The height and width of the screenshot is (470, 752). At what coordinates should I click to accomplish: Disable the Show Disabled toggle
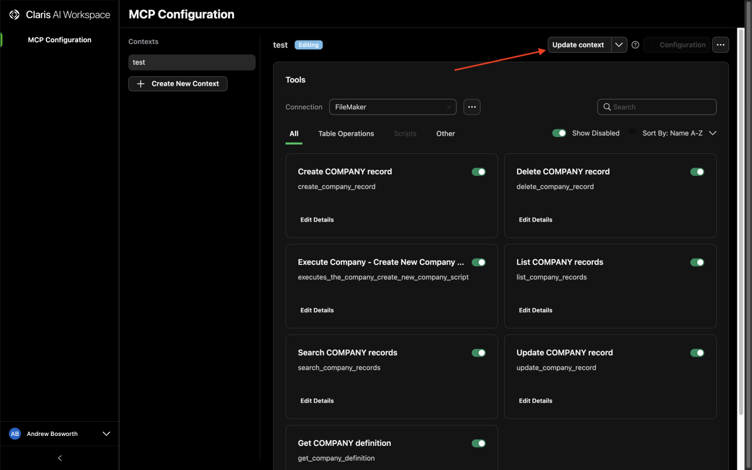[559, 133]
